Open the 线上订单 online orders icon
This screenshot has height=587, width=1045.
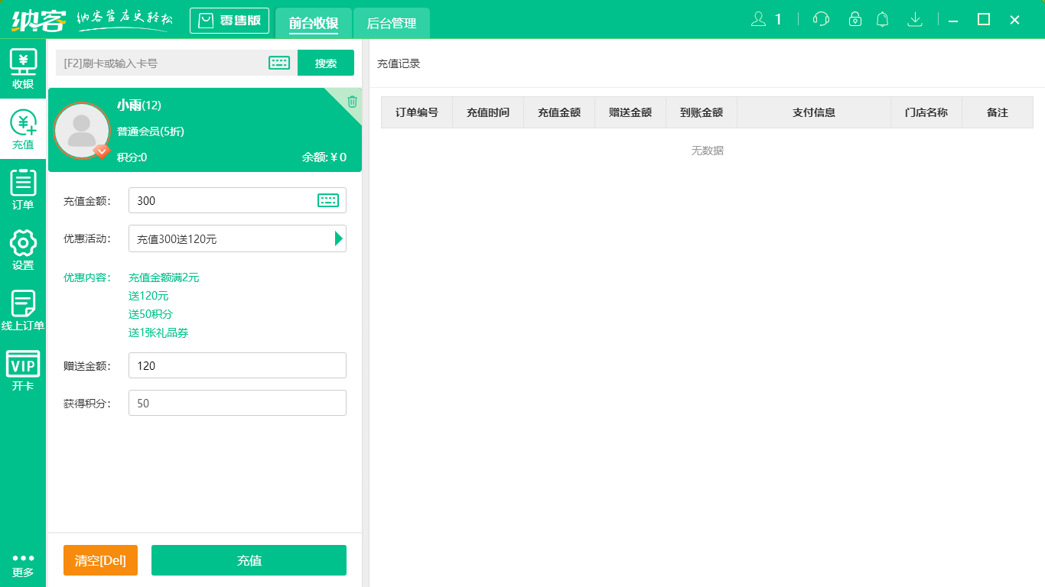[23, 311]
